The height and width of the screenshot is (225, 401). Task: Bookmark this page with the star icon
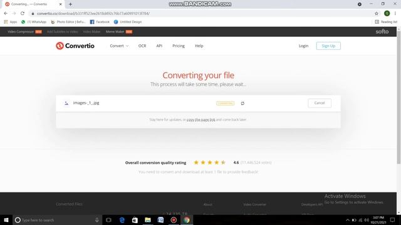376,13
